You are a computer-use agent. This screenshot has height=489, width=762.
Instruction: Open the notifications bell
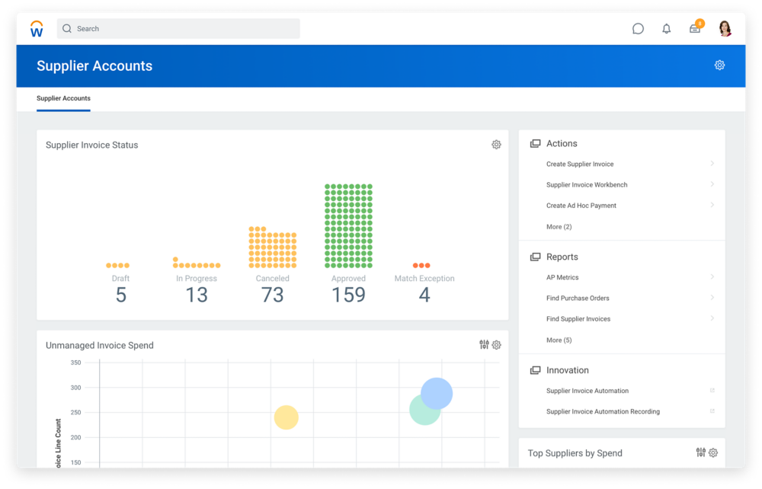coord(666,28)
